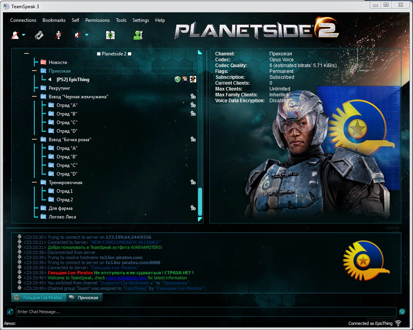This screenshot has width=413, height=330.
Task: Open the Permissions menu
Action: [97, 20]
